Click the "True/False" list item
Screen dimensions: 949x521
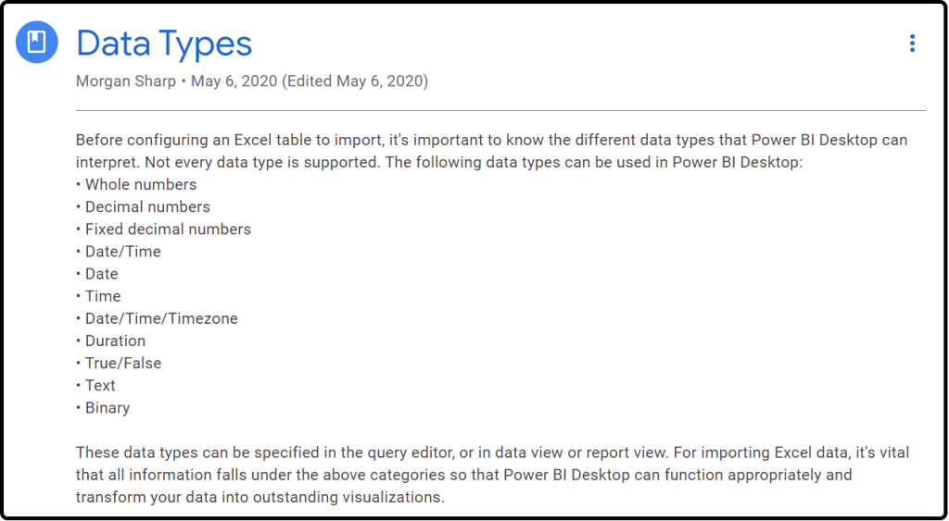122,363
